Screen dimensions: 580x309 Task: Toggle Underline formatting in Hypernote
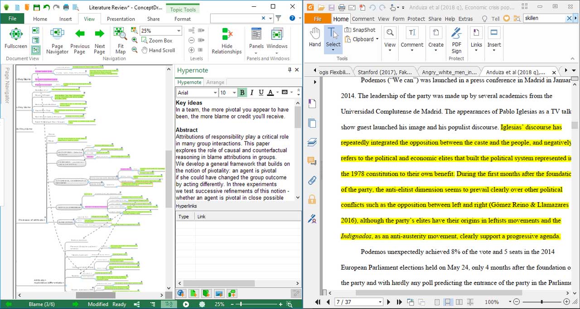(x=261, y=93)
